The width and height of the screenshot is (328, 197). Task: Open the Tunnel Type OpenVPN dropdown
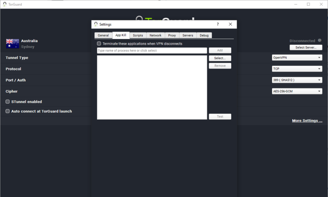(x=297, y=58)
